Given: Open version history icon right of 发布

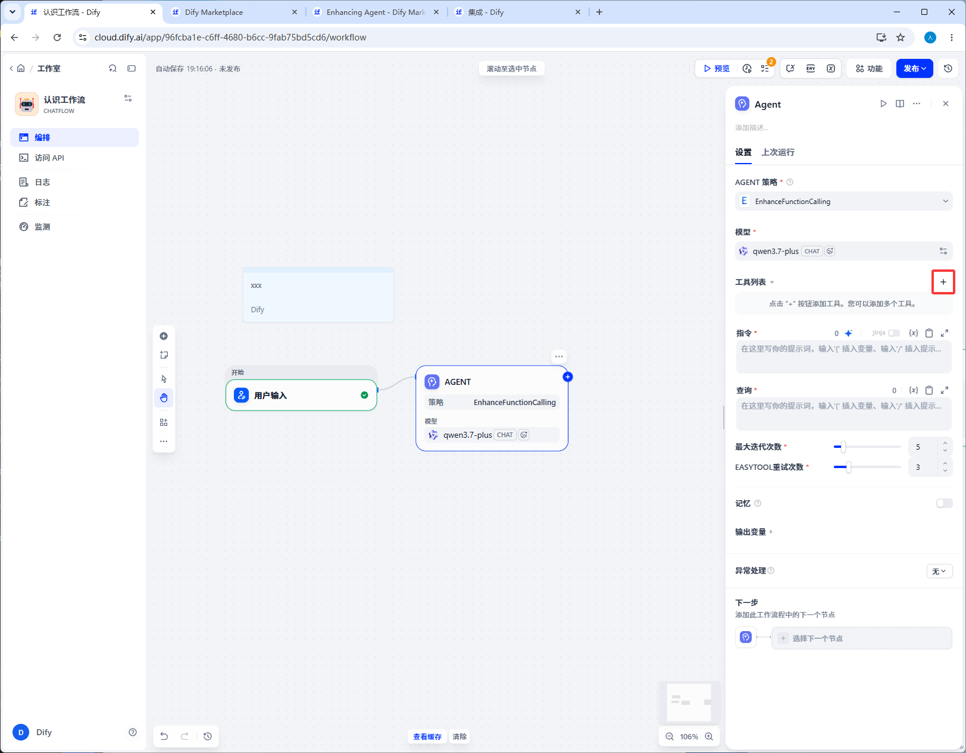Looking at the screenshot, I should [948, 68].
